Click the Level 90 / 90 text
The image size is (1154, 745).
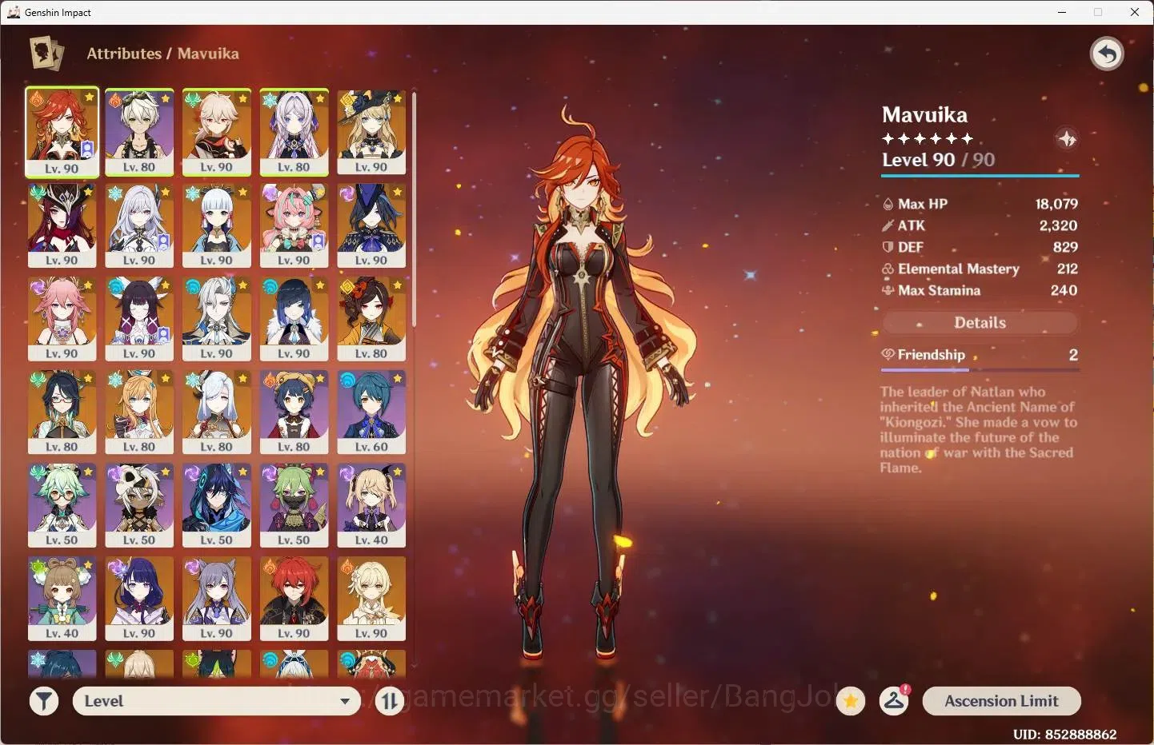(x=938, y=160)
